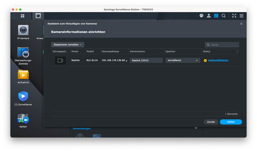Open column options three-dot menu
Screen dimensions: 257x151
point(238,51)
